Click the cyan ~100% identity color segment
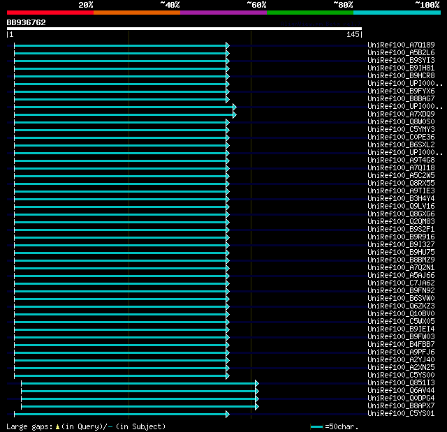The height and width of the screenshot is (432, 447). pos(397,13)
